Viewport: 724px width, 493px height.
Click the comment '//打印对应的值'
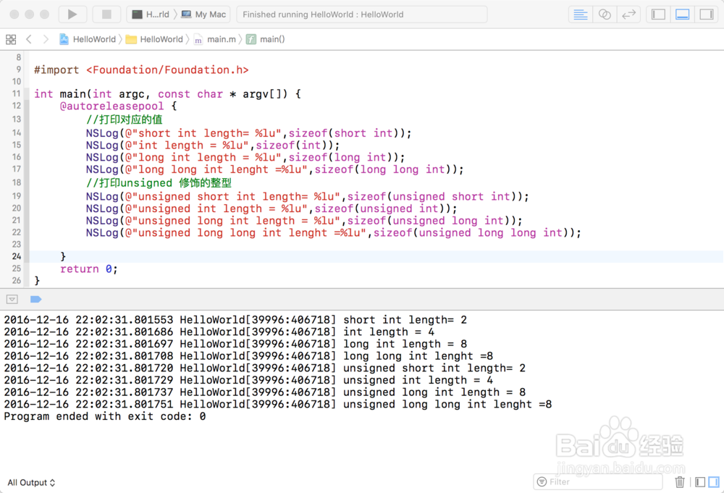pos(125,119)
